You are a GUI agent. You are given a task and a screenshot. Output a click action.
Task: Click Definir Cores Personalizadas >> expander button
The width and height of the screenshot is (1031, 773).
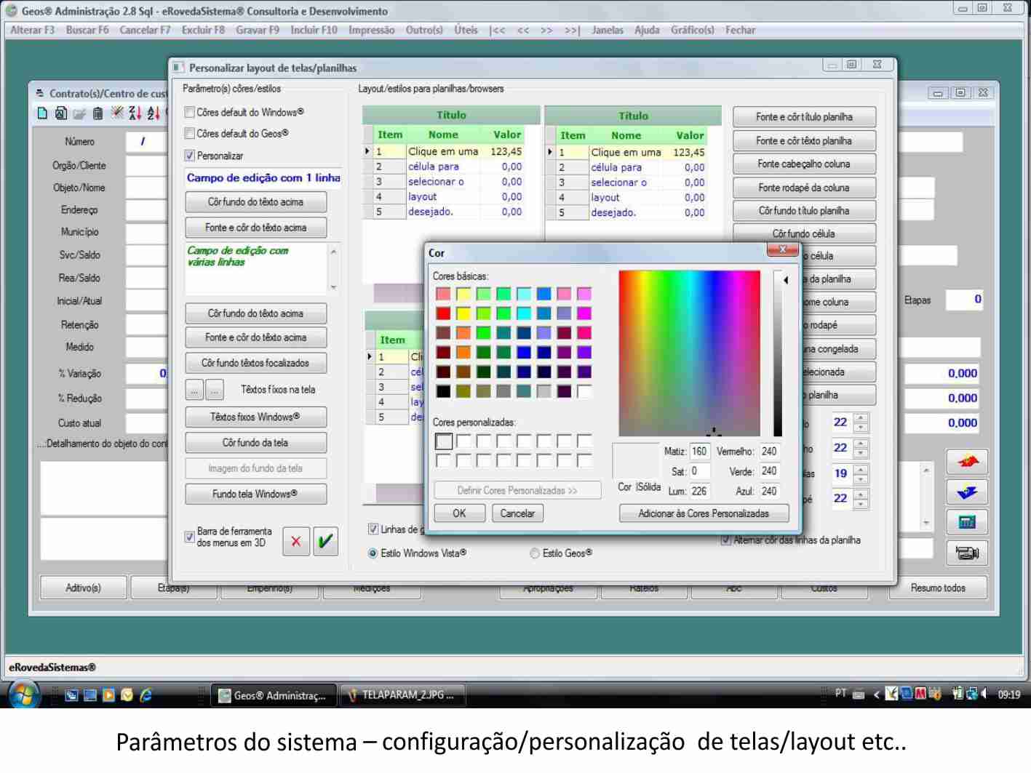(x=517, y=490)
